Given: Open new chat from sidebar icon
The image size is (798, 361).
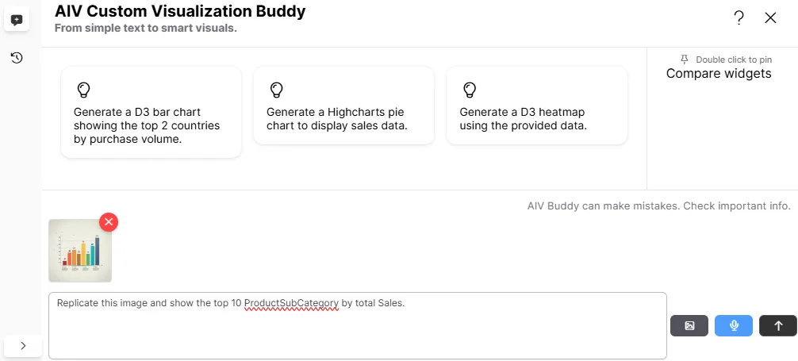Looking at the screenshot, I should (x=17, y=20).
